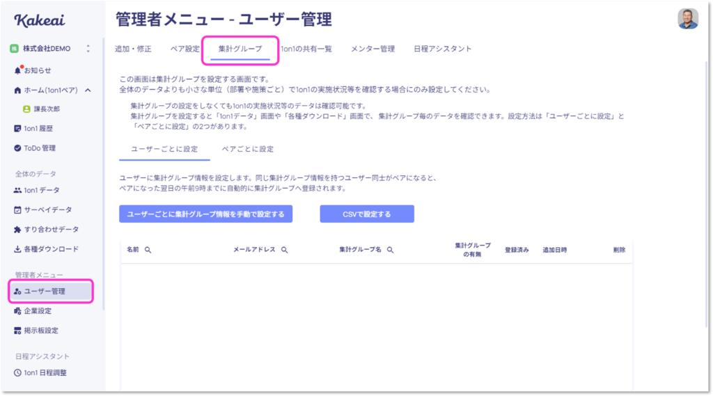Click the 掲示板設定 board icon
The image size is (713, 396).
point(17,331)
